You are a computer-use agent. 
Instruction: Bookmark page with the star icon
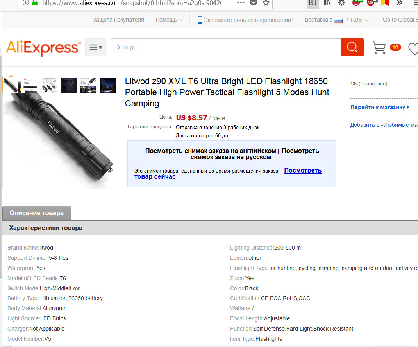coord(266,3)
